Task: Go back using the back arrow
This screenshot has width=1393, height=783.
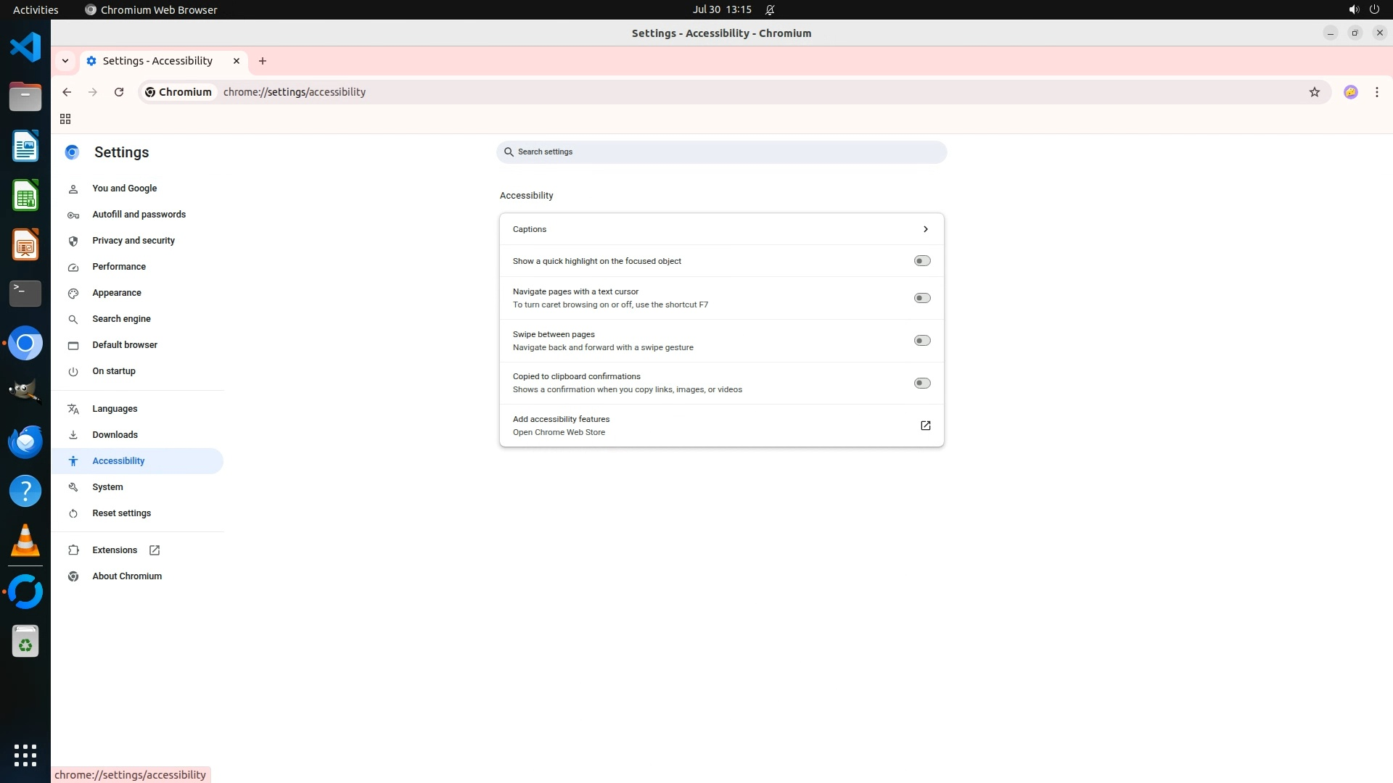Action: (67, 92)
